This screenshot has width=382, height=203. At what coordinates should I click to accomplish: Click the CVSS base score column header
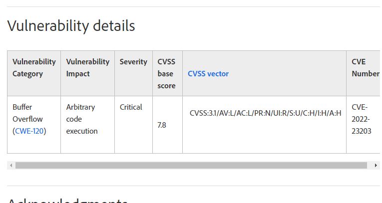coord(167,74)
